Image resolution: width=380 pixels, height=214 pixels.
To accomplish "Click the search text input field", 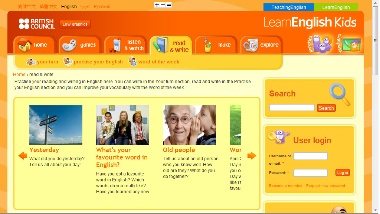I will [292, 108].
